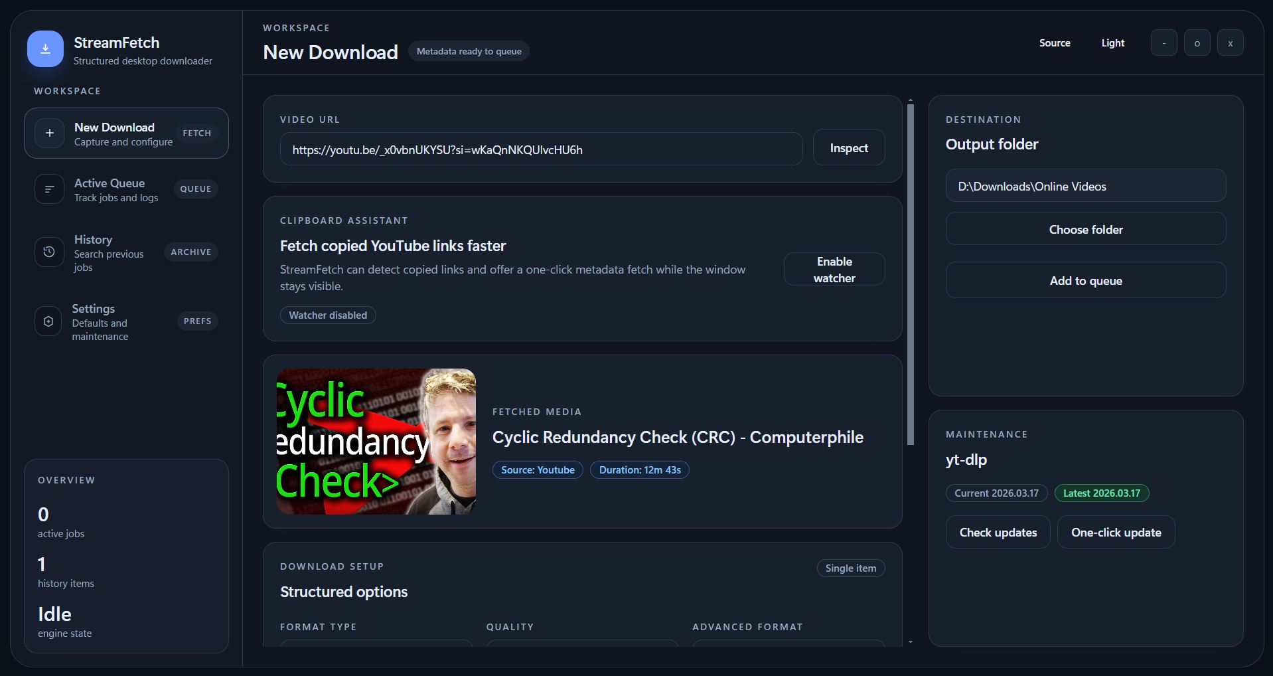Image resolution: width=1273 pixels, height=676 pixels.
Task: Click the output folder path field
Action: tap(1086, 186)
